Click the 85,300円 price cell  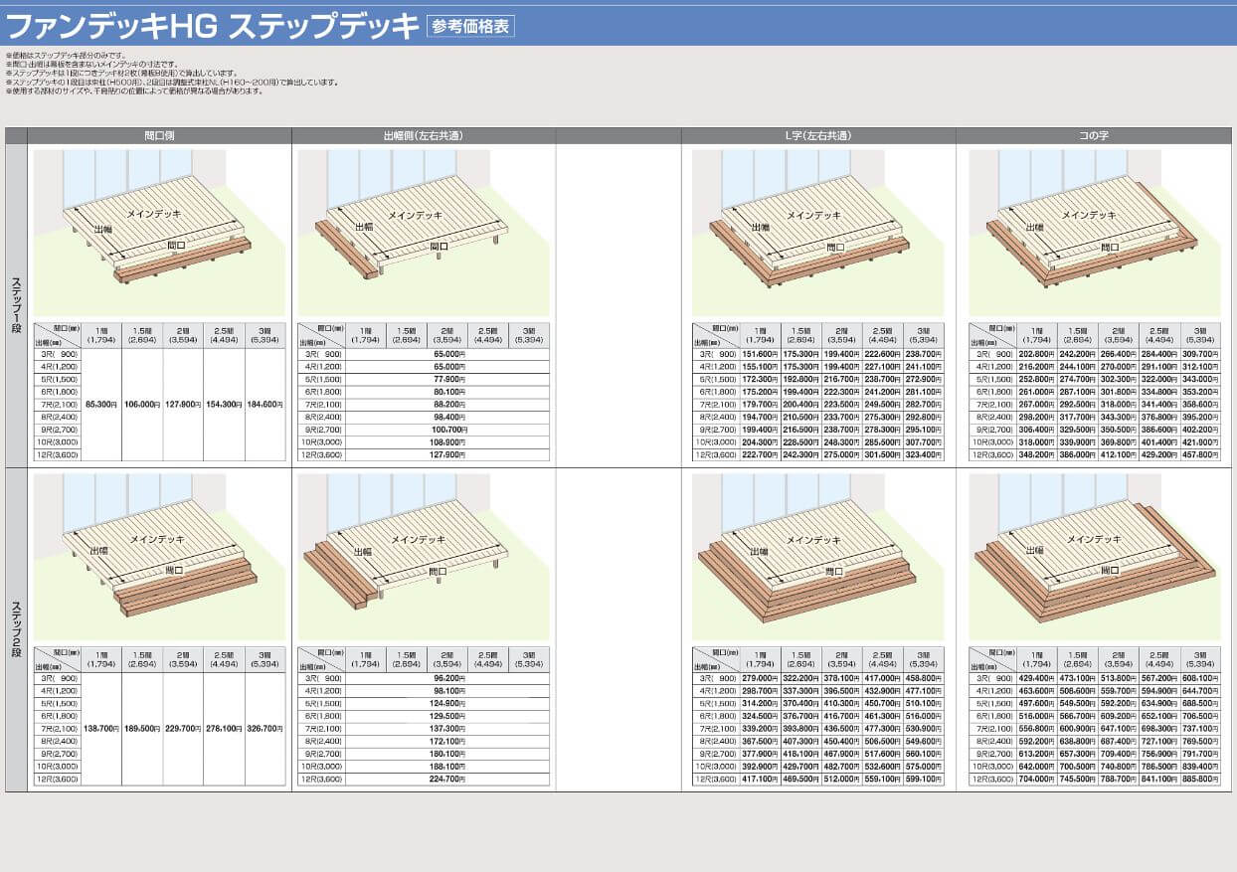click(x=100, y=405)
